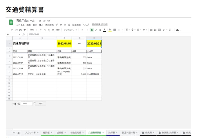199x138 pixels.
Task: Open the last edit history link
Action: [100, 24]
